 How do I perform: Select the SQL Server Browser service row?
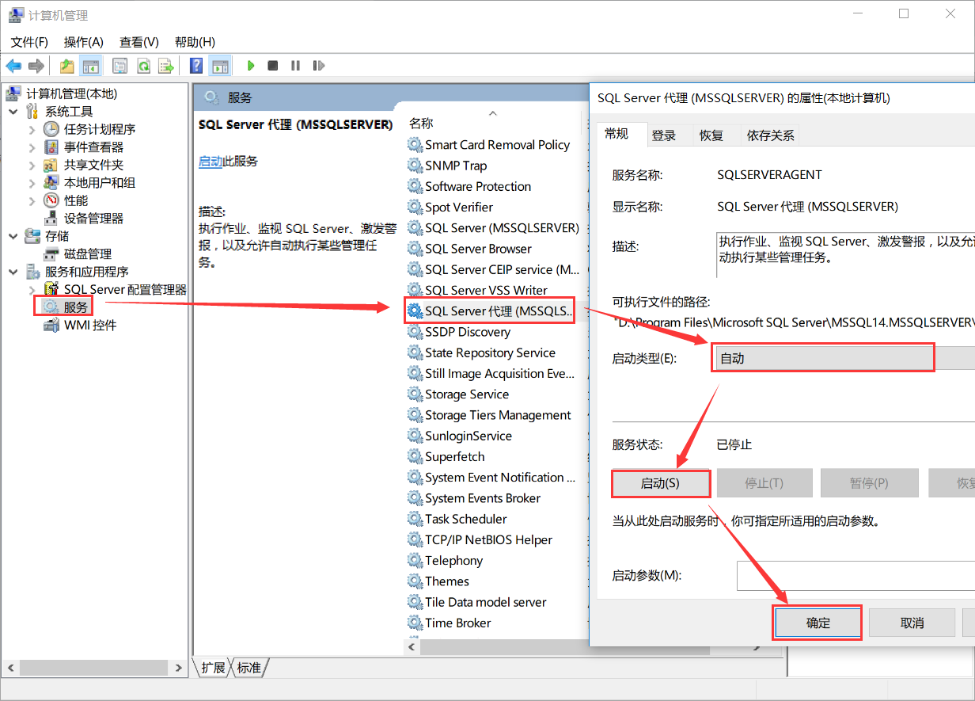coord(478,249)
